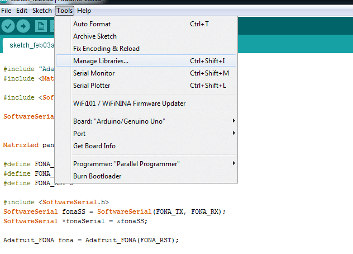
Task: Close the open Tools menu
Action: [x=65, y=11]
